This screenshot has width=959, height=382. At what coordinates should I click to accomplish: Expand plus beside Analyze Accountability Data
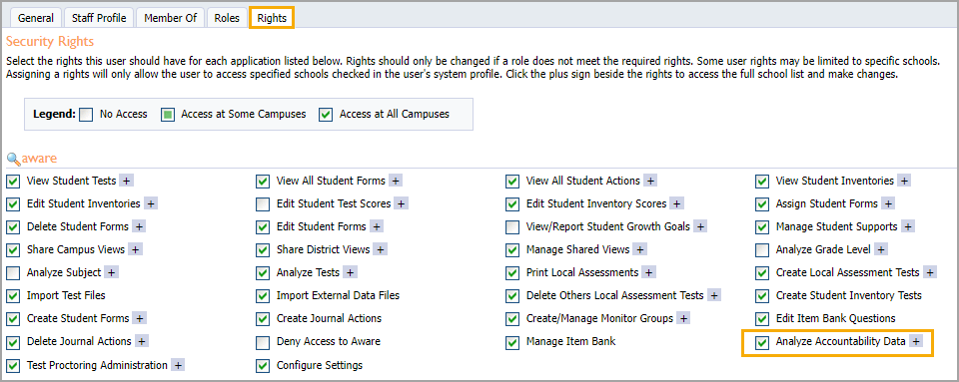pos(916,341)
